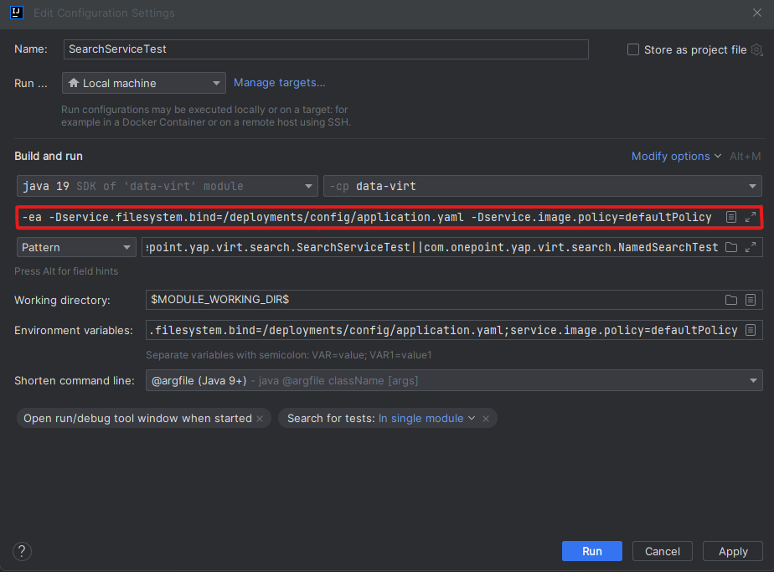Expand the VM options field
Screen dimensions: 774x572
(x=751, y=217)
